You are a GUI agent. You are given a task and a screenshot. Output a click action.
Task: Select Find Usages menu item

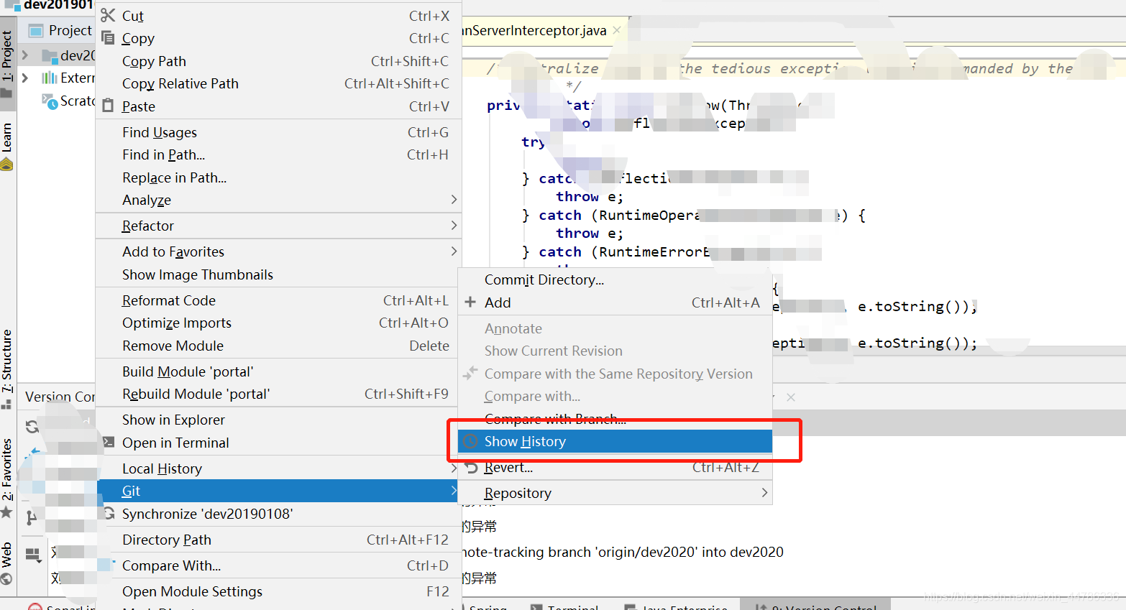tap(278, 132)
